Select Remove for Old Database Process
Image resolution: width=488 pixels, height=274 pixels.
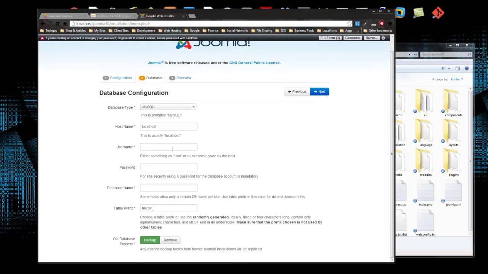coord(170,240)
